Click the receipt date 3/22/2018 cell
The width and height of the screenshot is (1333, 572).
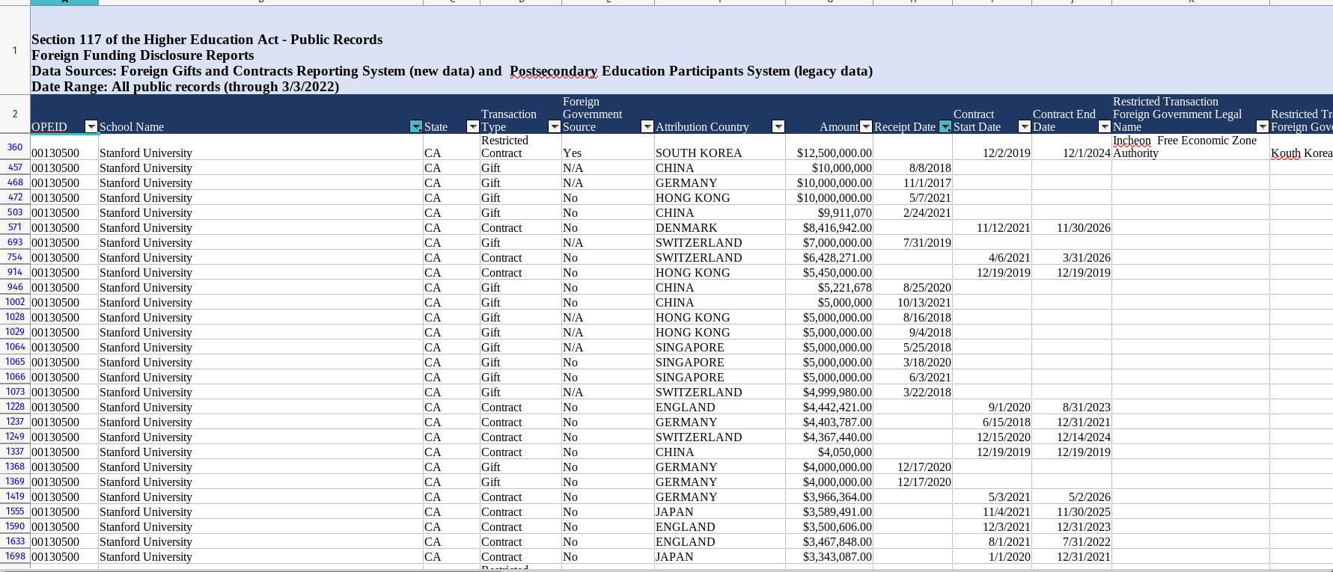pos(912,393)
